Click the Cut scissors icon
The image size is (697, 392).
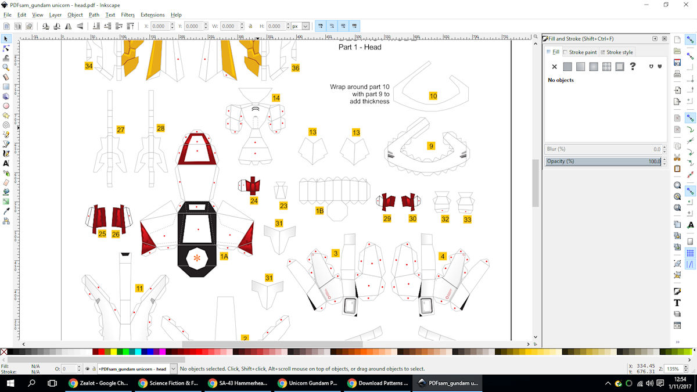[677, 157]
